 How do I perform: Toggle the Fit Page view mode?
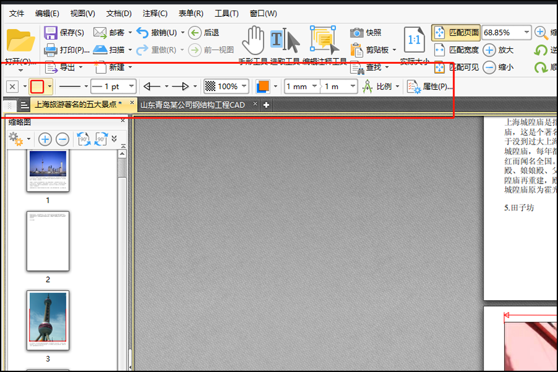click(x=456, y=33)
